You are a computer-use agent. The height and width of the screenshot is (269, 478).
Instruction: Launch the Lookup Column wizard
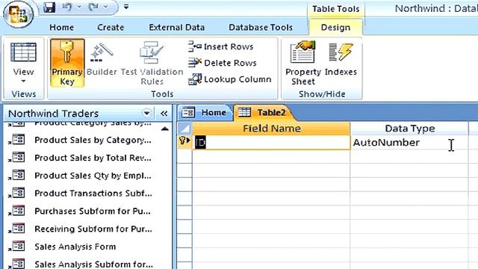[x=229, y=79]
